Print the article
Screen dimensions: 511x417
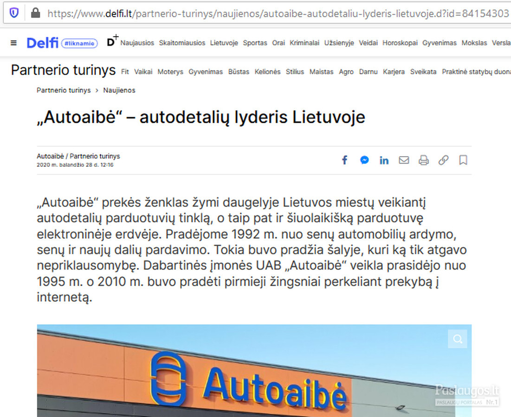[x=424, y=160]
